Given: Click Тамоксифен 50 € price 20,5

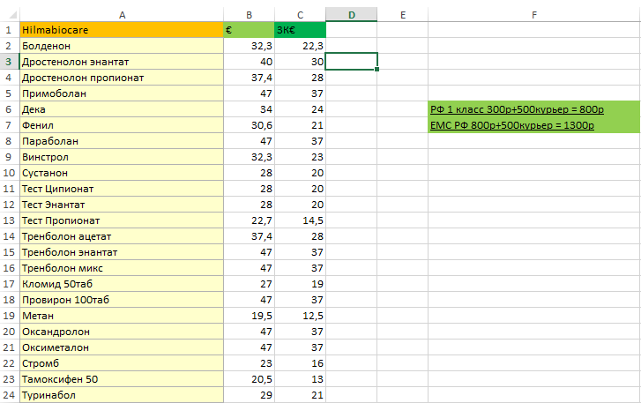Looking at the screenshot, I should 249,380.
